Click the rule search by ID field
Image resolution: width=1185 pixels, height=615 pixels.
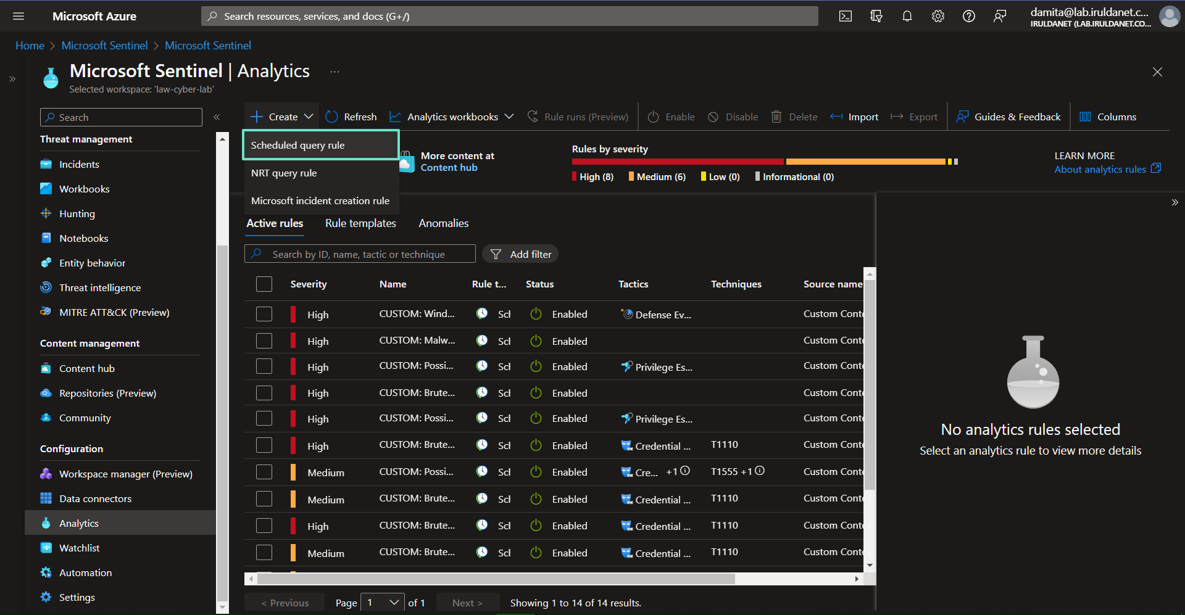(360, 254)
